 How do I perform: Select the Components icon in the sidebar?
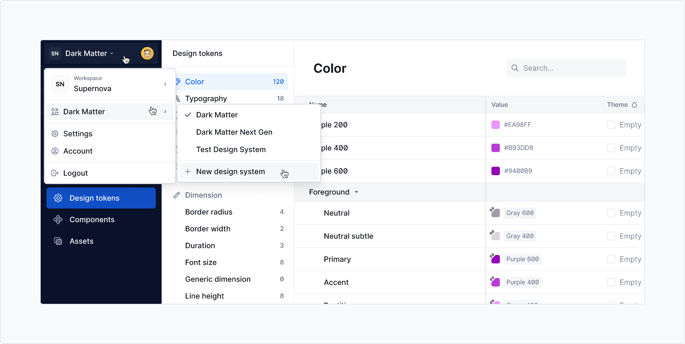click(x=58, y=219)
